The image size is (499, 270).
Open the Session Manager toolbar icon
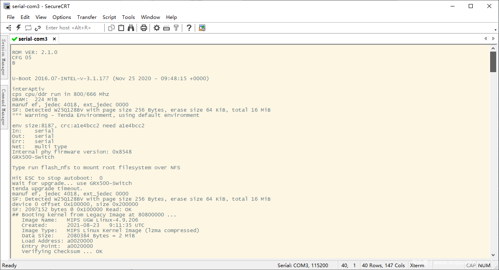click(9, 28)
